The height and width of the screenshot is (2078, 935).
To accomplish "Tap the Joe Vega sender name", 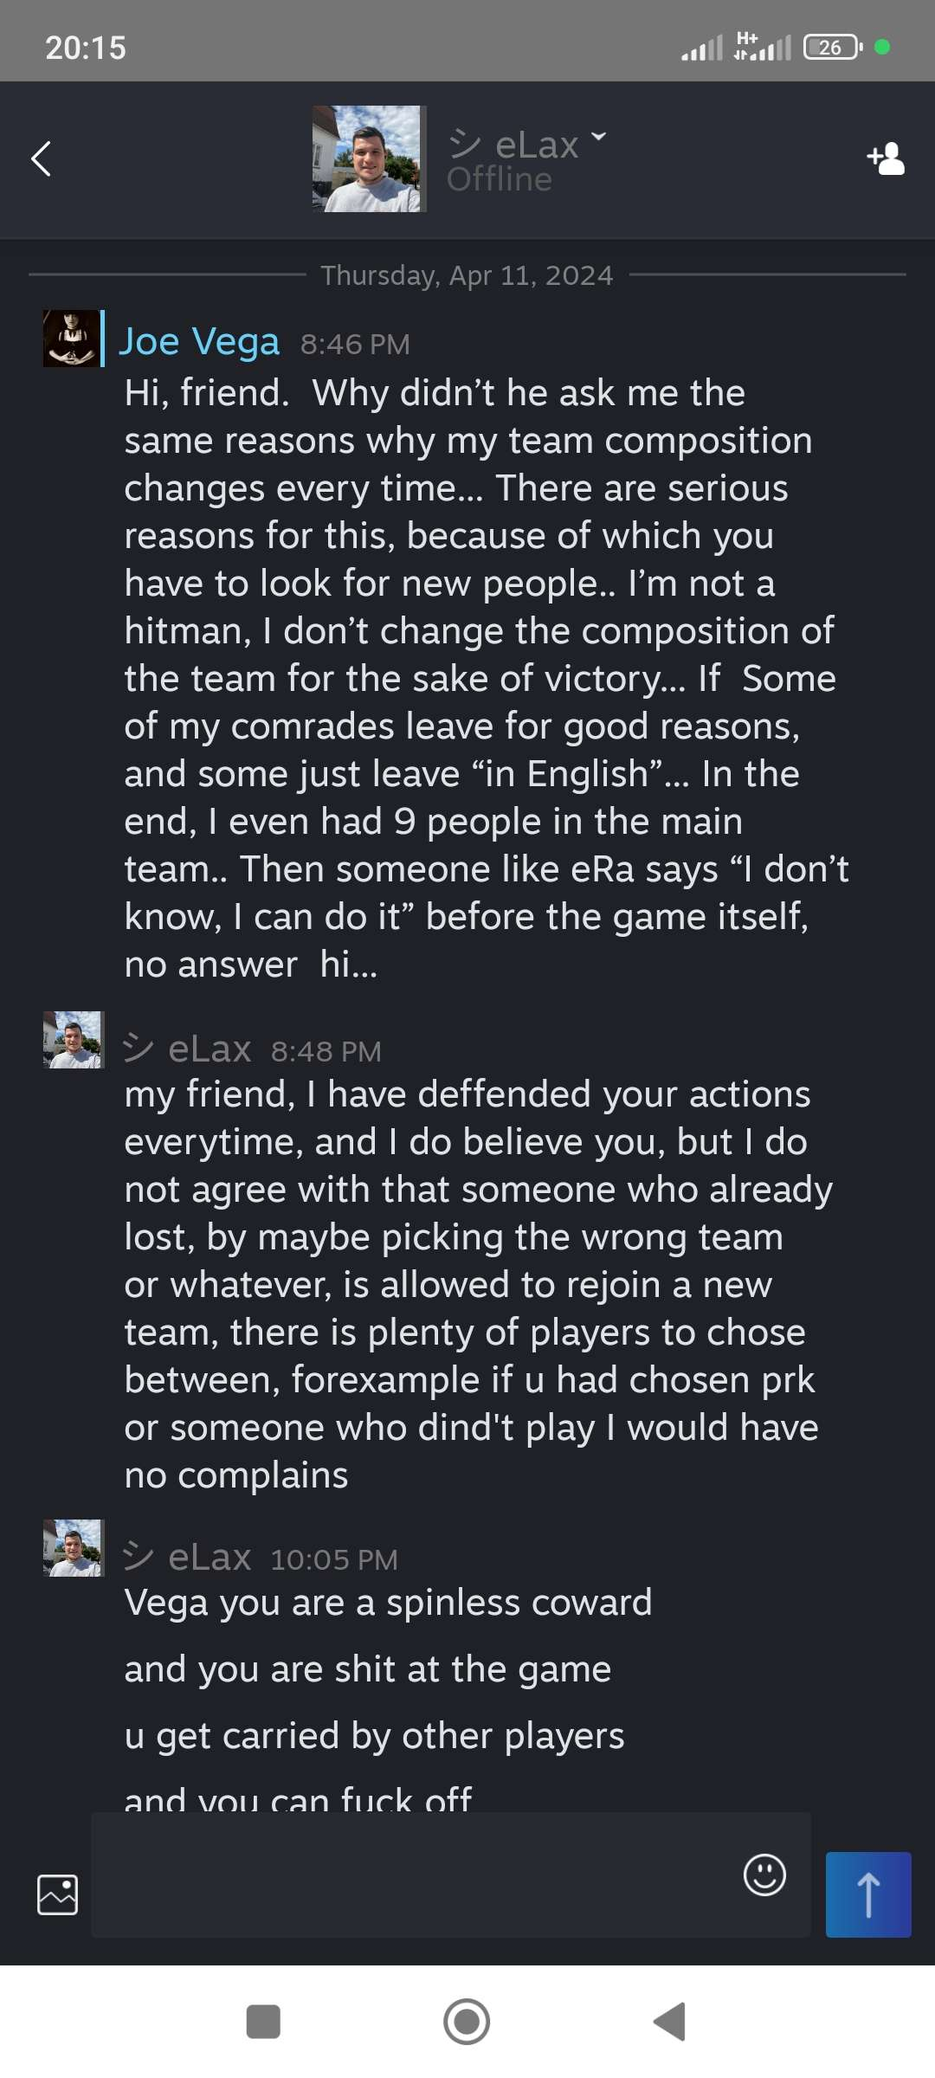I will [x=199, y=341].
